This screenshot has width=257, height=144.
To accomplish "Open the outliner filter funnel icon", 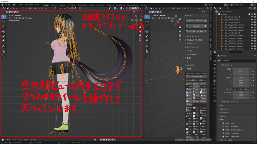I will coord(250,8).
